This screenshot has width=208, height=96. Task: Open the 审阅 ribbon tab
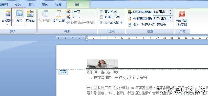coord(45,5)
